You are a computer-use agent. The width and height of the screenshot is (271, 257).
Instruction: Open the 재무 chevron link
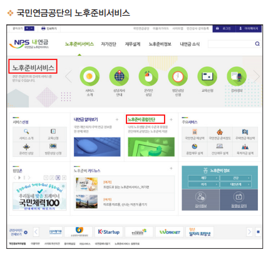point(203,178)
